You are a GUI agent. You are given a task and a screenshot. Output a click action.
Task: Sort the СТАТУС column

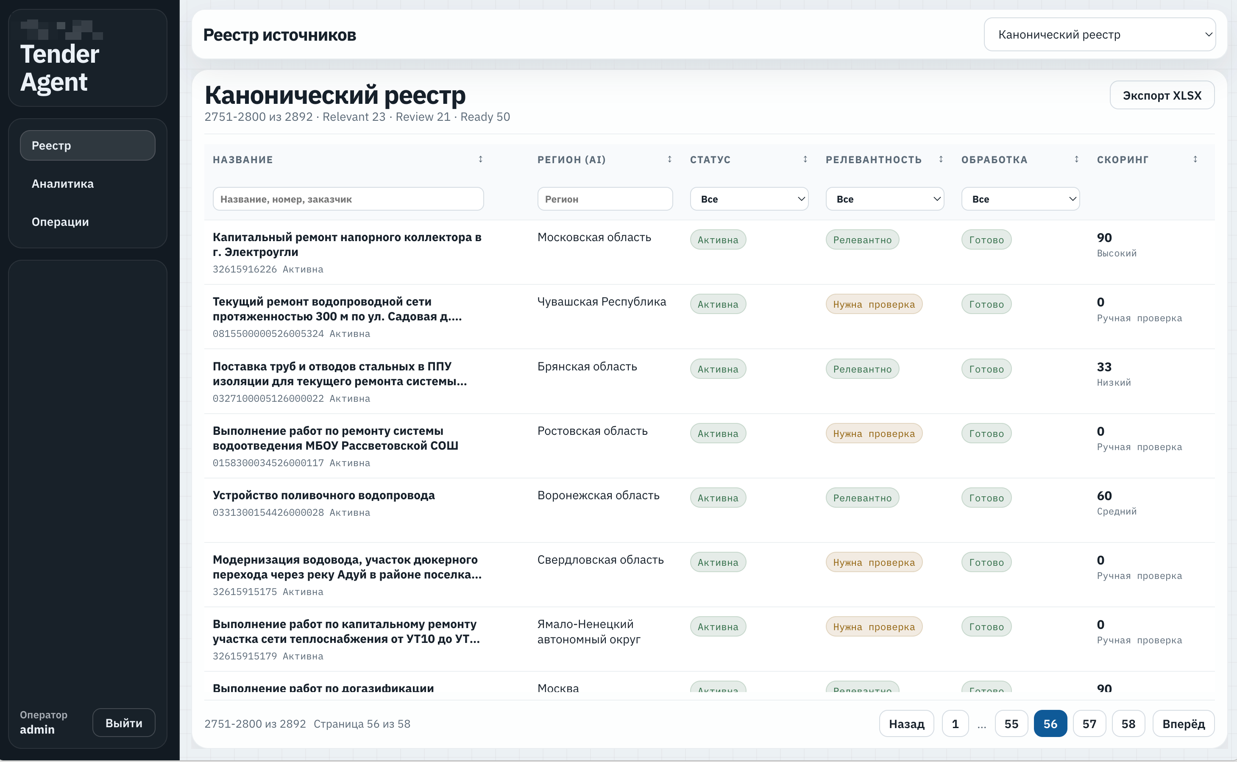pos(805,159)
